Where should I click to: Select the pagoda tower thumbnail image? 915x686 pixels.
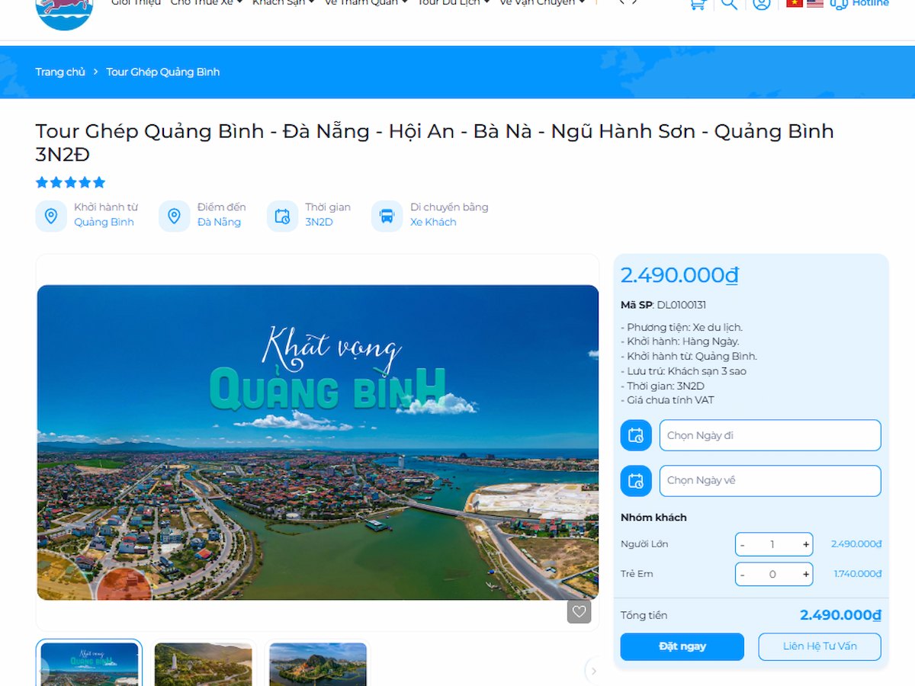[203, 665]
